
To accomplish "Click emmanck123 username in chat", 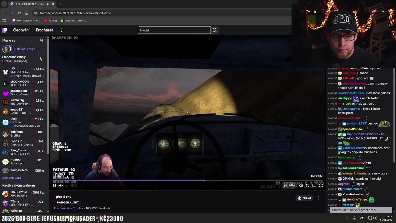I will point(356,123).
